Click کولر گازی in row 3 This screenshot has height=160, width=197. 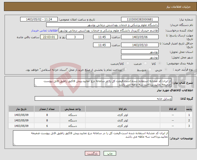coord(123,126)
